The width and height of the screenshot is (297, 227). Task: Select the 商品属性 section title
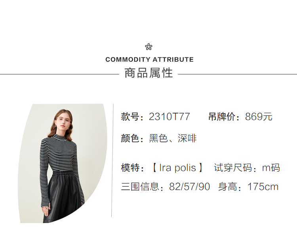pos(148,73)
